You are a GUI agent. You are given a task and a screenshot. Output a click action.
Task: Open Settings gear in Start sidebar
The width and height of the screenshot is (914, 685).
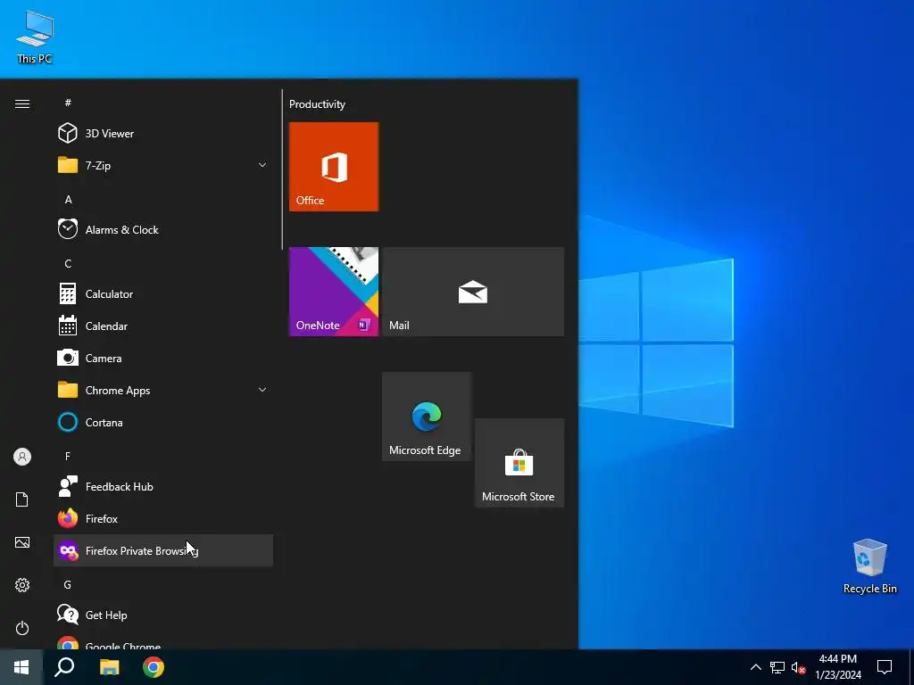22,585
